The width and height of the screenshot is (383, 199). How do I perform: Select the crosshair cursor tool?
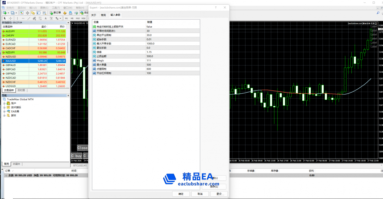pyautogui.click(x=11, y=18)
